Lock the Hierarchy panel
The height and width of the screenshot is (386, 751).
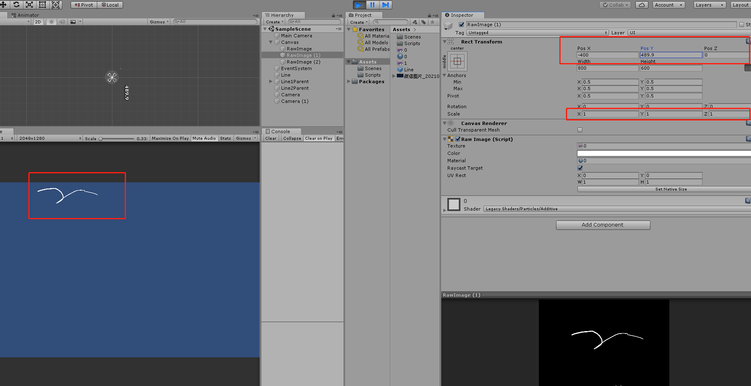coord(333,16)
